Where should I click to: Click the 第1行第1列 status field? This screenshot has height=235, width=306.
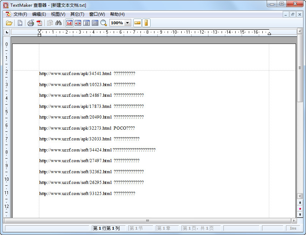click(109, 228)
